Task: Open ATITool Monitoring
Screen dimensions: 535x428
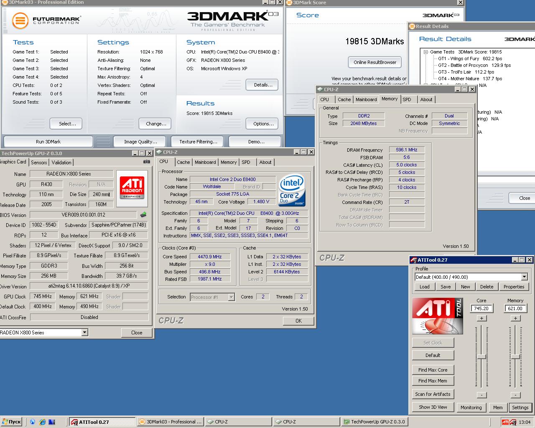Action: (x=471, y=408)
